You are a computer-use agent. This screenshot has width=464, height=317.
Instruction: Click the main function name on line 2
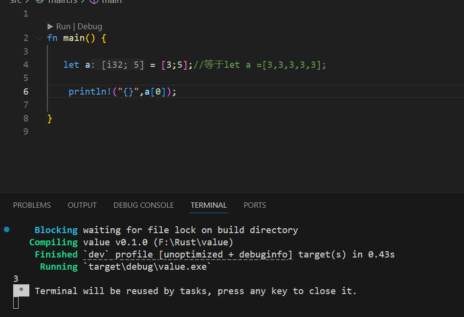[74, 38]
